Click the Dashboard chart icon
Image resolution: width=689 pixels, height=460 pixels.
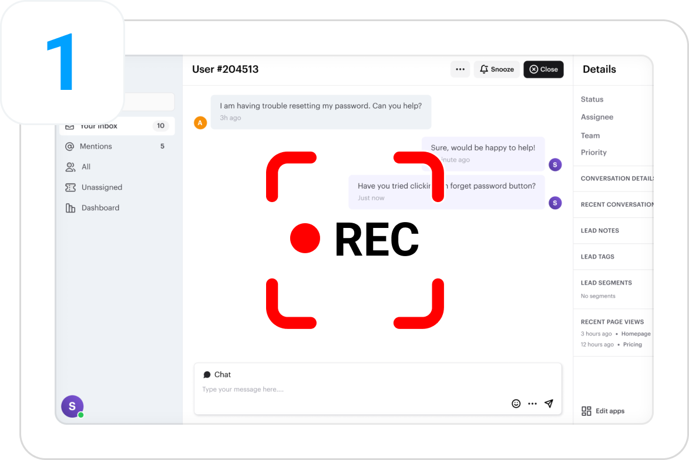pos(70,208)
